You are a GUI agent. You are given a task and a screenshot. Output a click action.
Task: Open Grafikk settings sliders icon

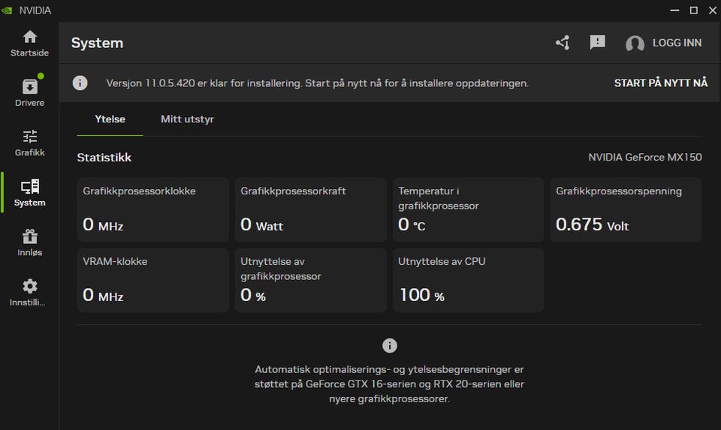pos(29,137)
